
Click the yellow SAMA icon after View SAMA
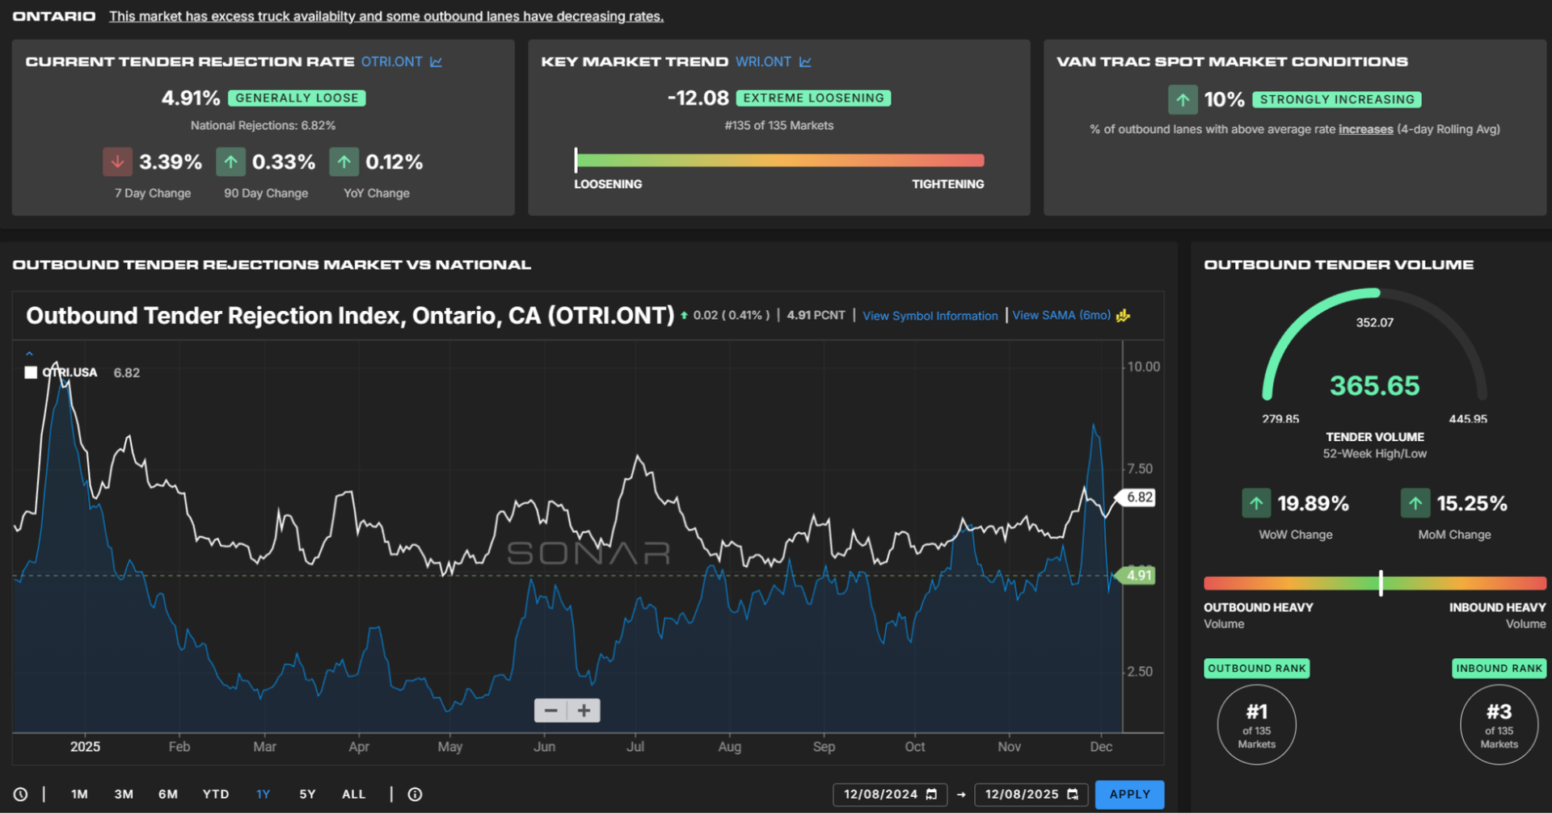pyautogui.click(x=1123, y=316)
